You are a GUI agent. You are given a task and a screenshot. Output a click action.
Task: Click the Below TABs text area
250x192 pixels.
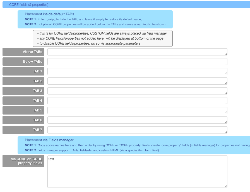pyautogui.click(x=137, y=62)
